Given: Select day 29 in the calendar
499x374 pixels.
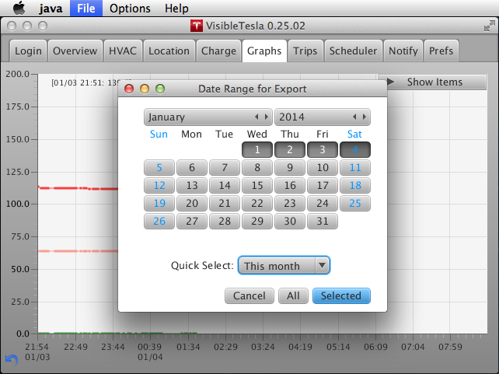Looking at the screenshot, I should click(257, 221).
